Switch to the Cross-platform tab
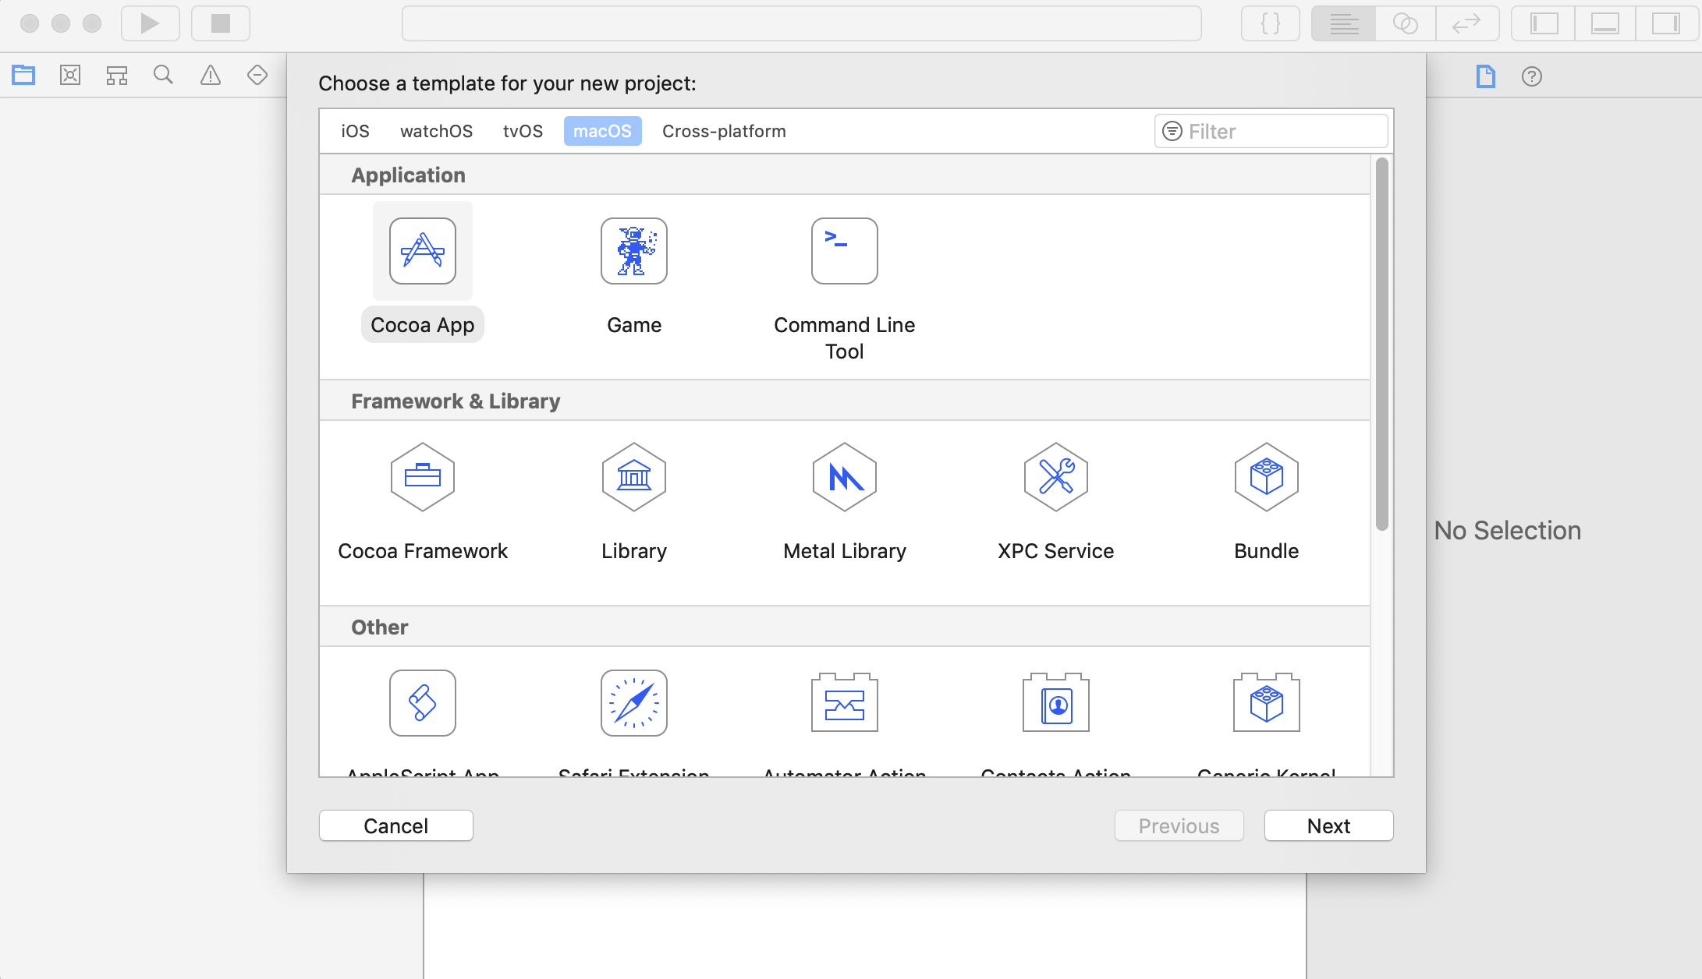This screenshot has height=979, width=1702. [723, 131]
